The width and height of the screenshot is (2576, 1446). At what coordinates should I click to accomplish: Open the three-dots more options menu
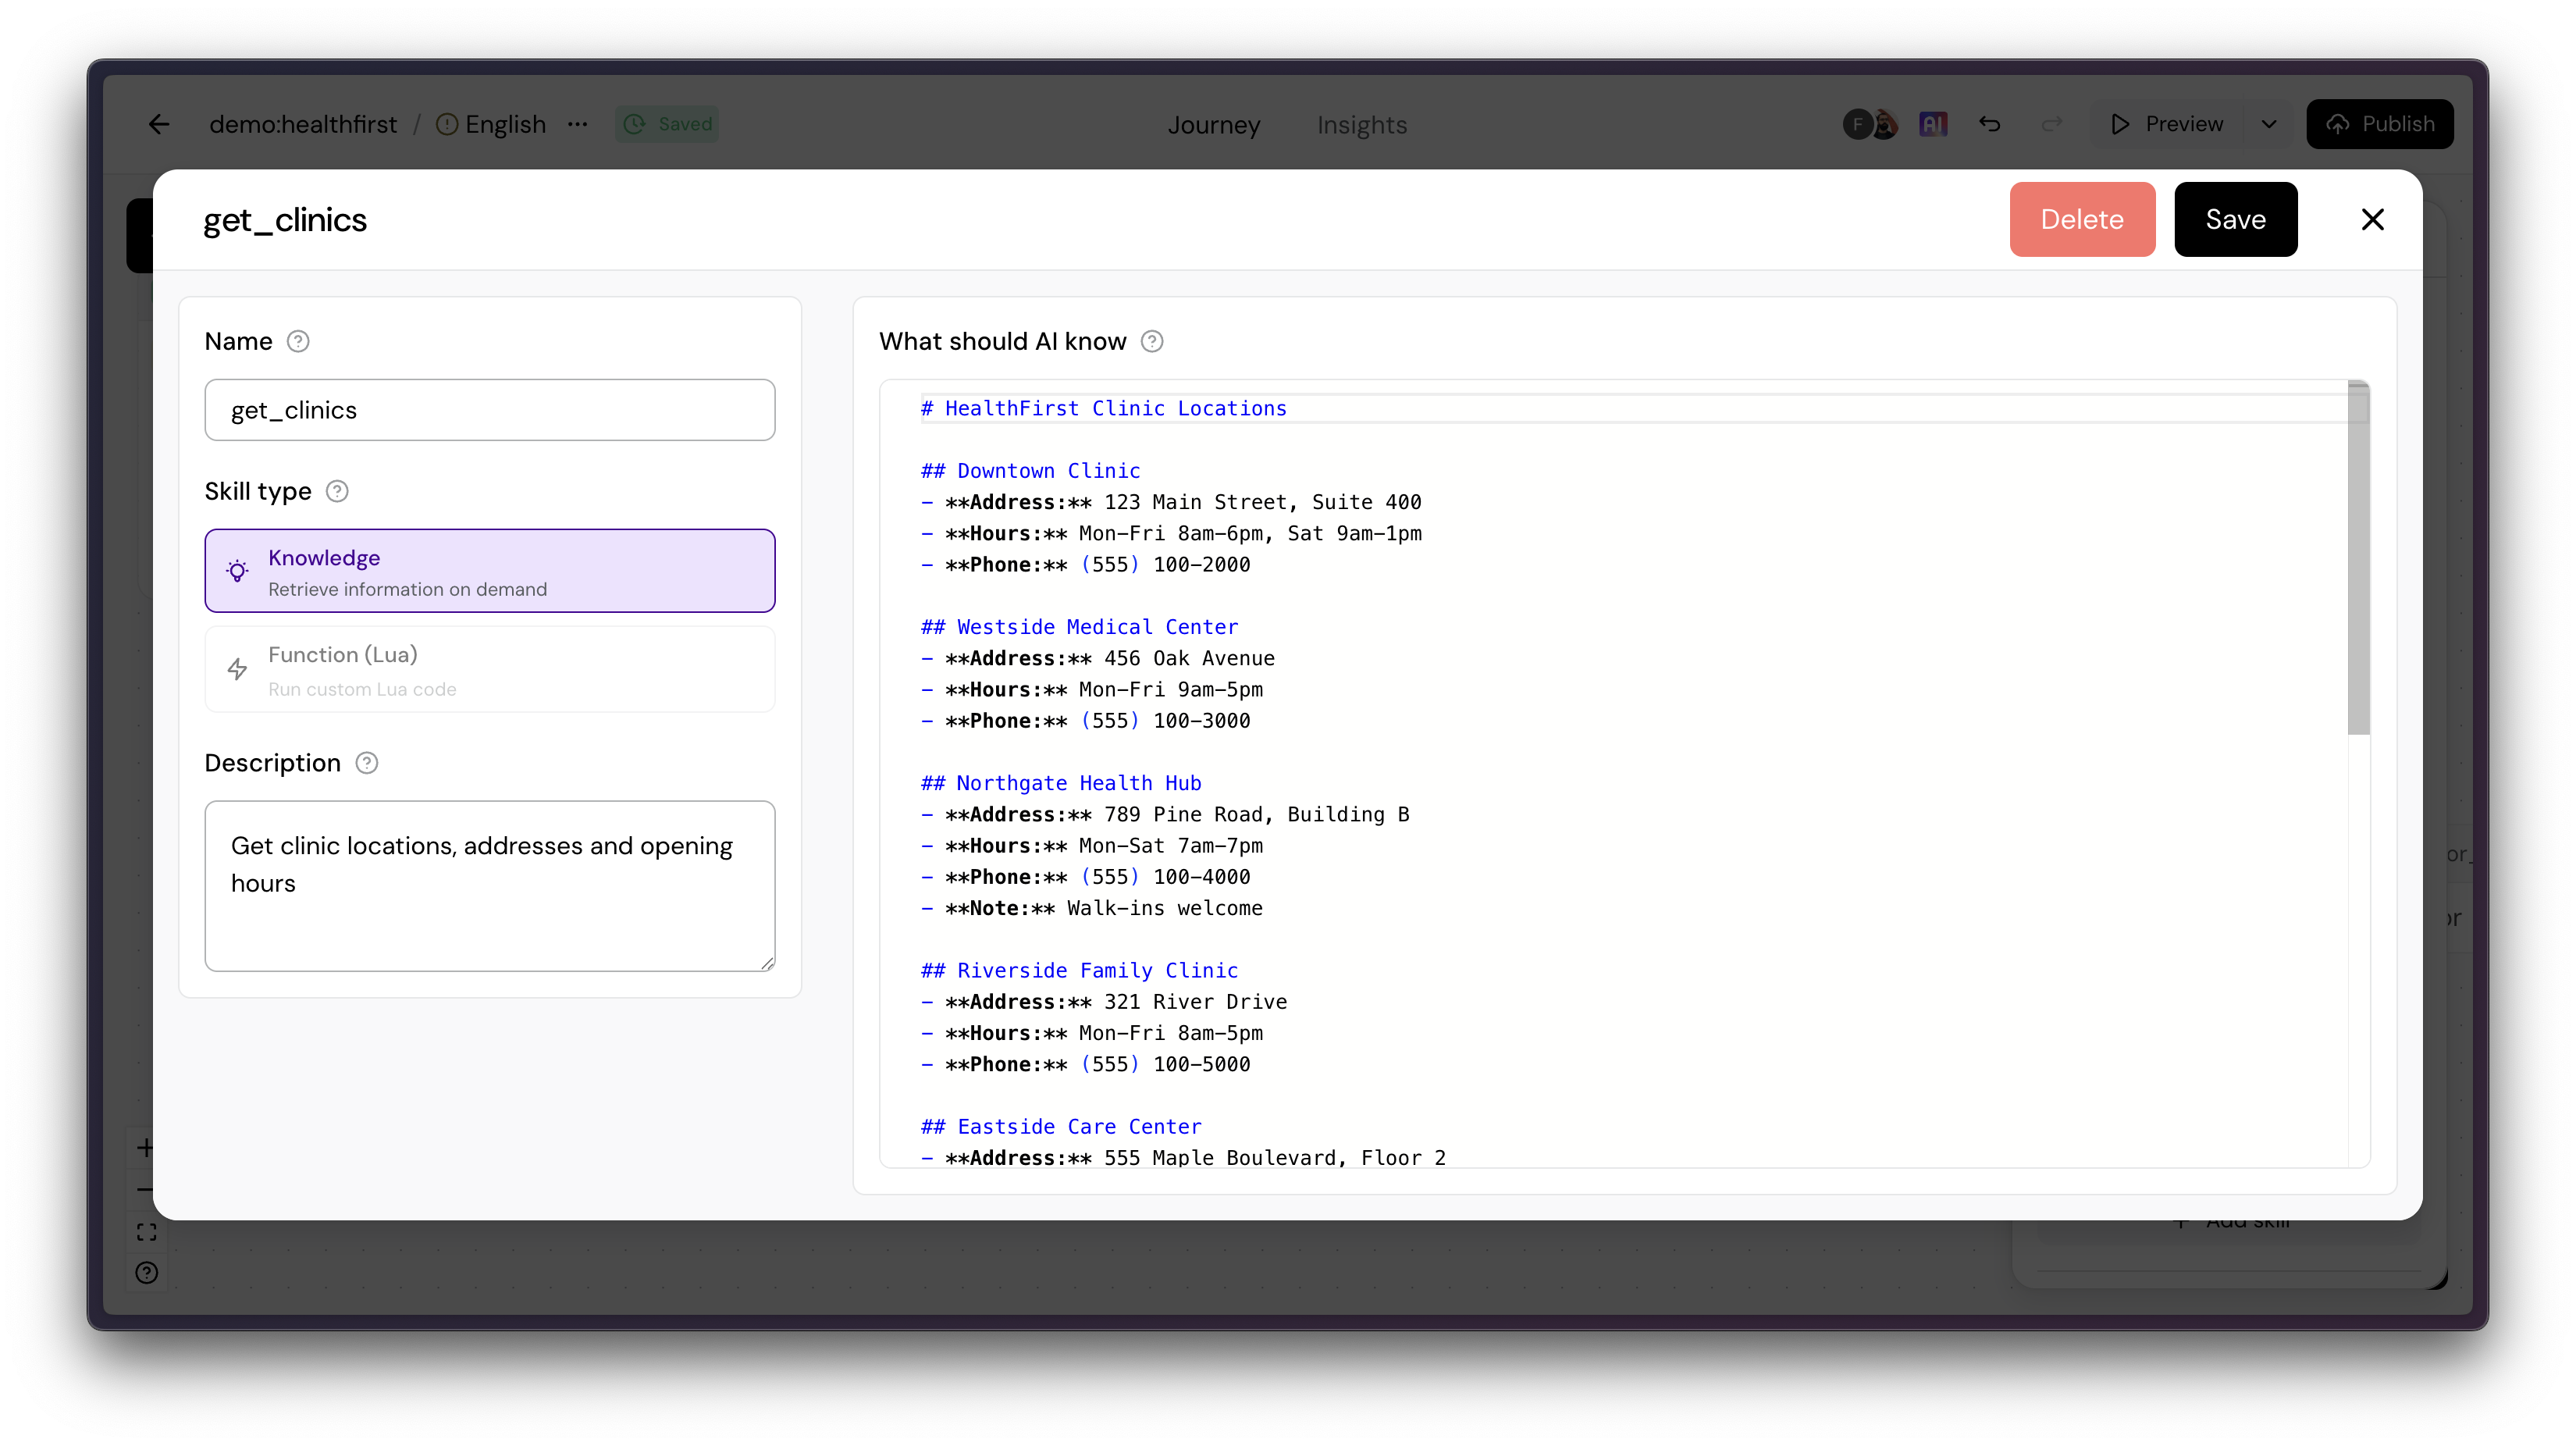(x=577, y=124)
